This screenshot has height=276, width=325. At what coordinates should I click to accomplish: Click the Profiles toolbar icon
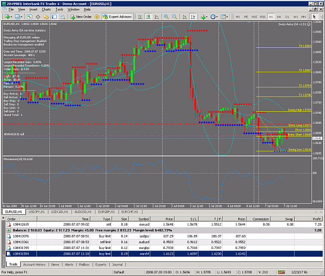click(x=17, y=17)
